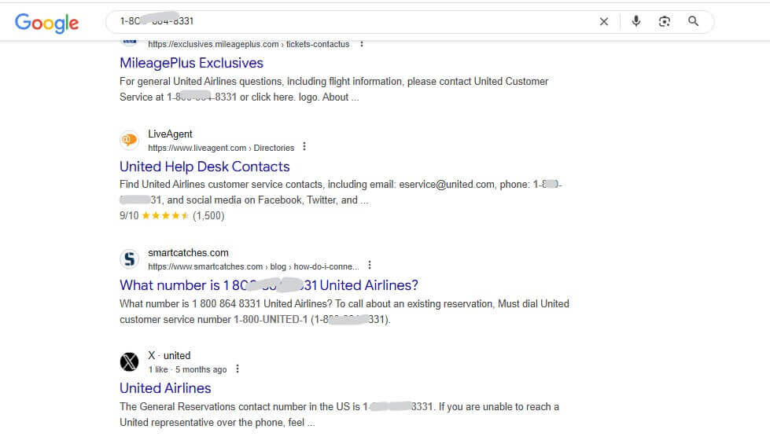Click the liveagent.com Directories URL
Screen dimensions: 770x444
[221, 148]
